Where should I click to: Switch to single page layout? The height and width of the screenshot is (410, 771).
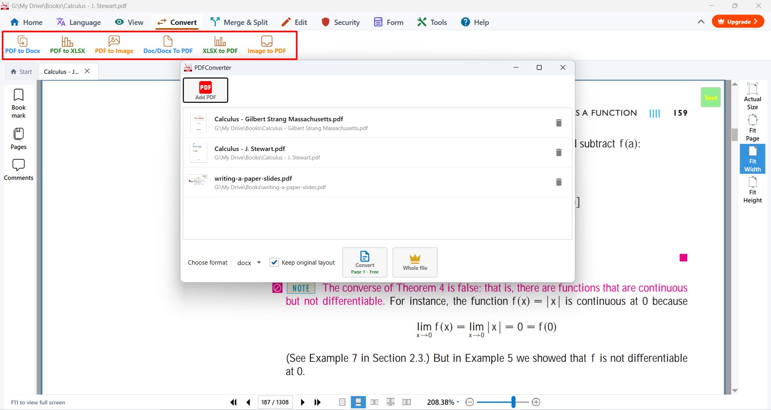coord(342,402)
